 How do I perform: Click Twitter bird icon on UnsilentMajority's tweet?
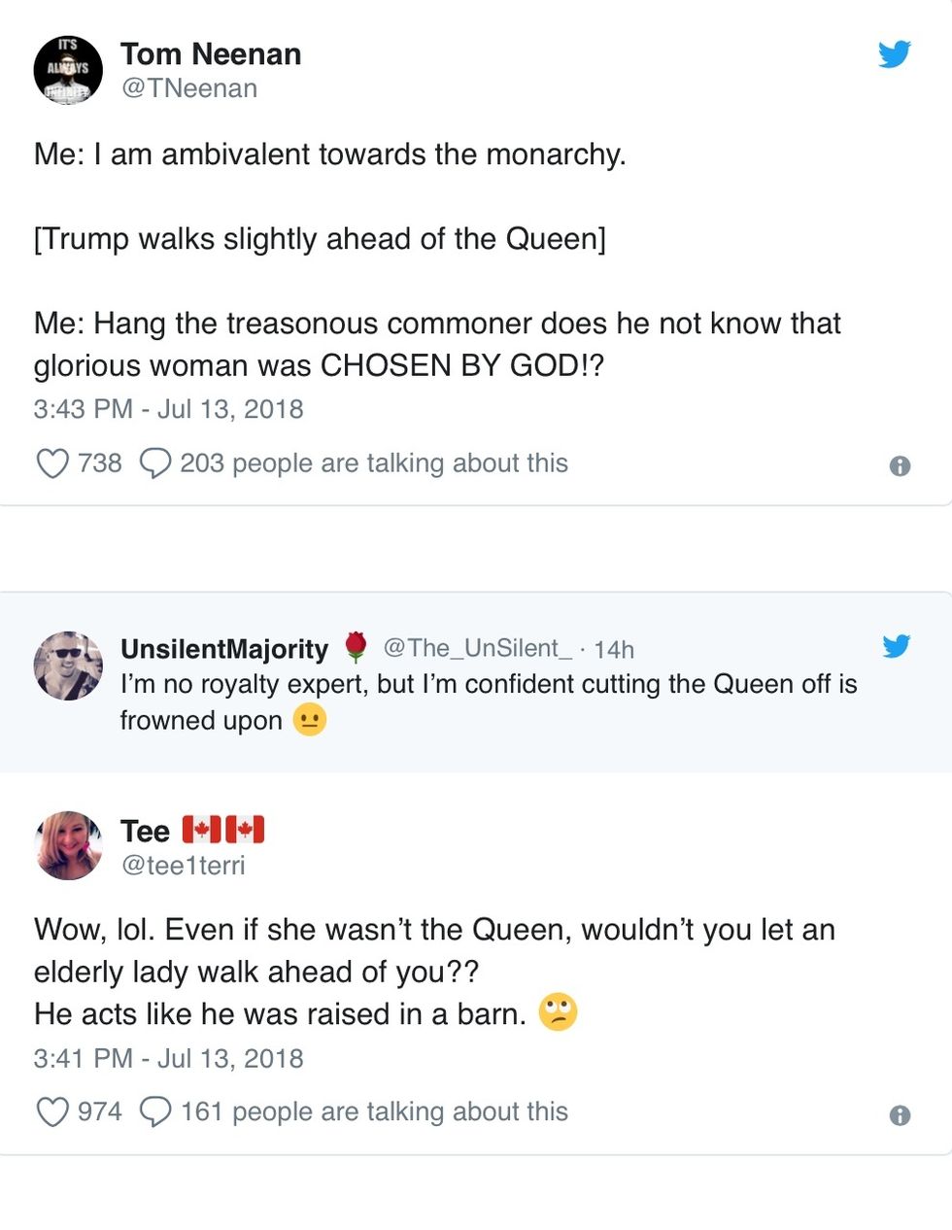897,646
